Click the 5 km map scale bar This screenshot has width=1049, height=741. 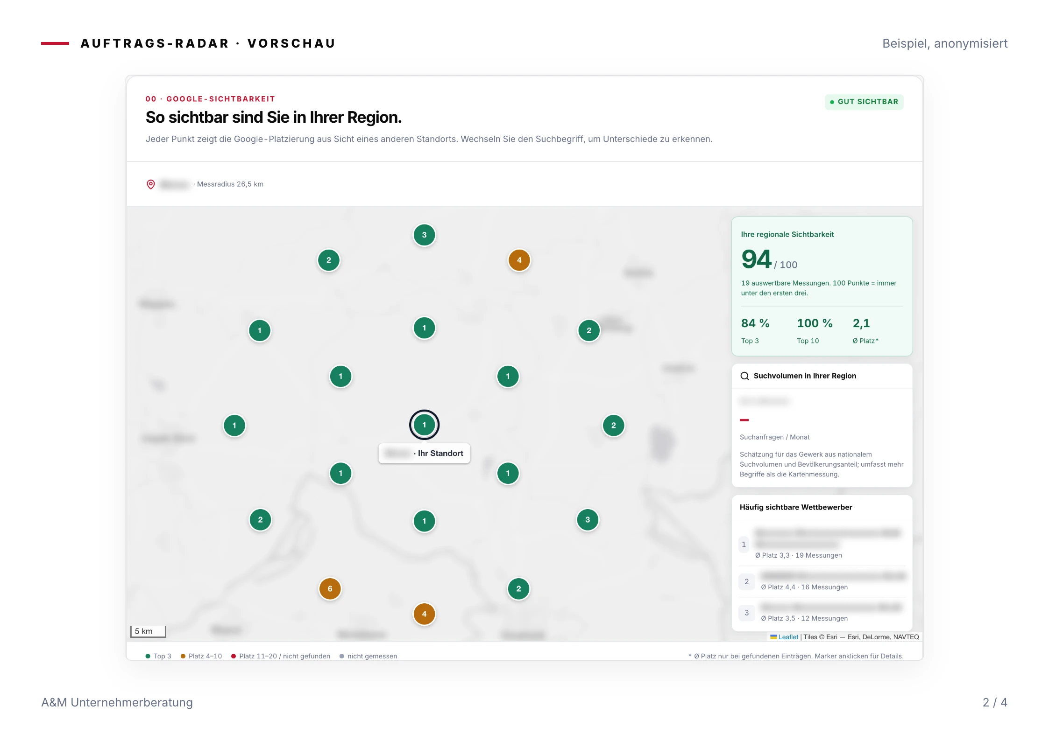[148, 631]
